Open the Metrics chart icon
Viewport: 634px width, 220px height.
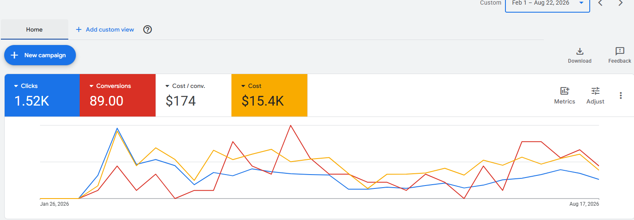[564, 91]
